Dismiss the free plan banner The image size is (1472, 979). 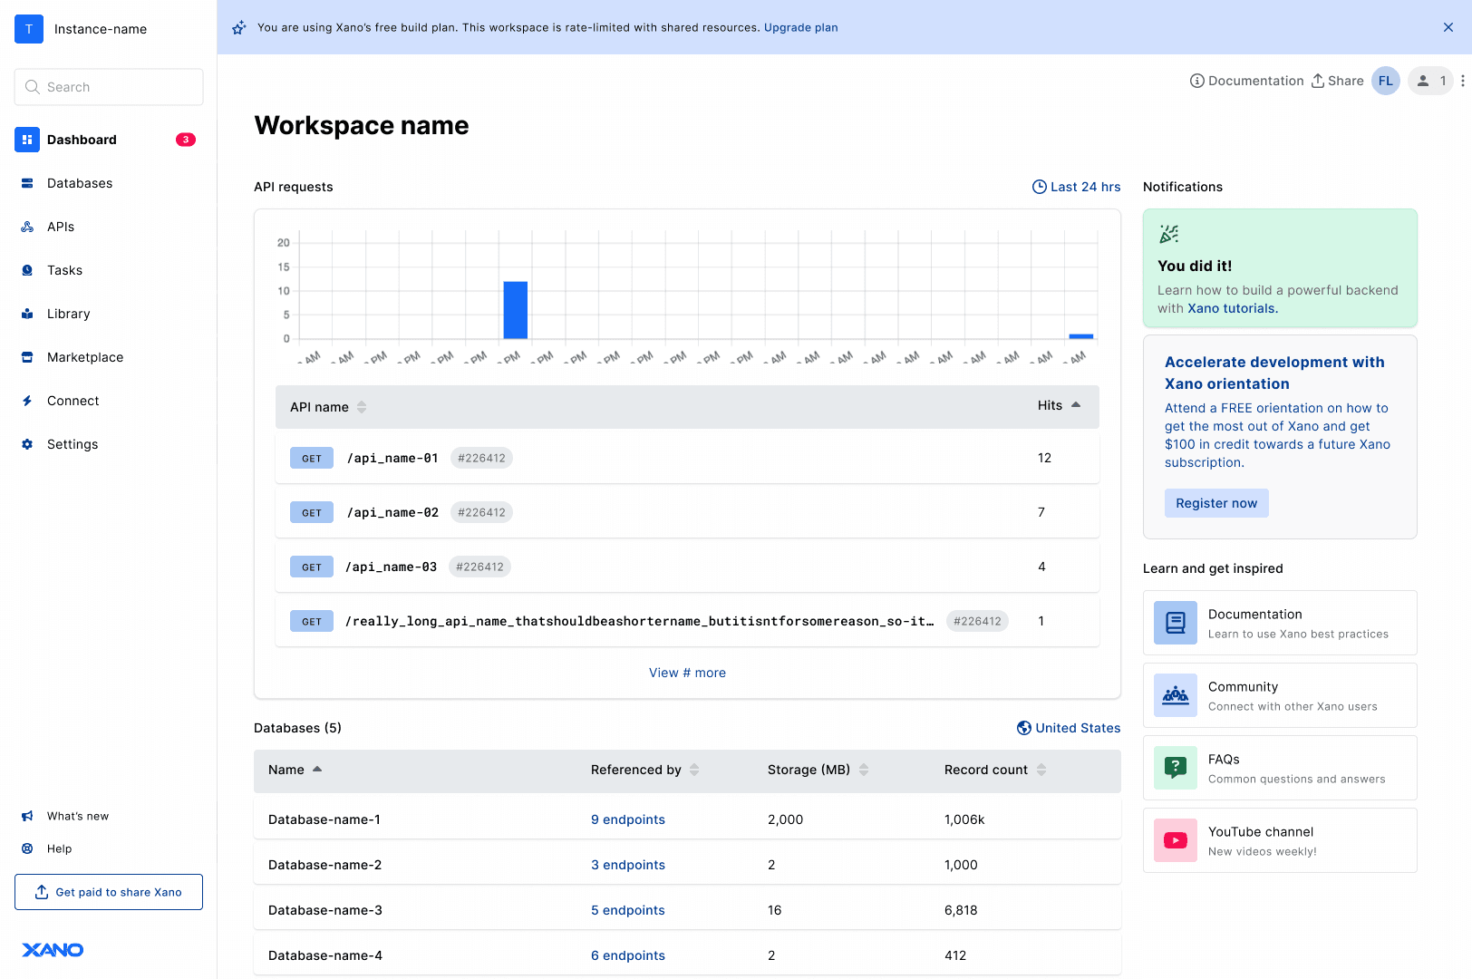click(1448, 27)
